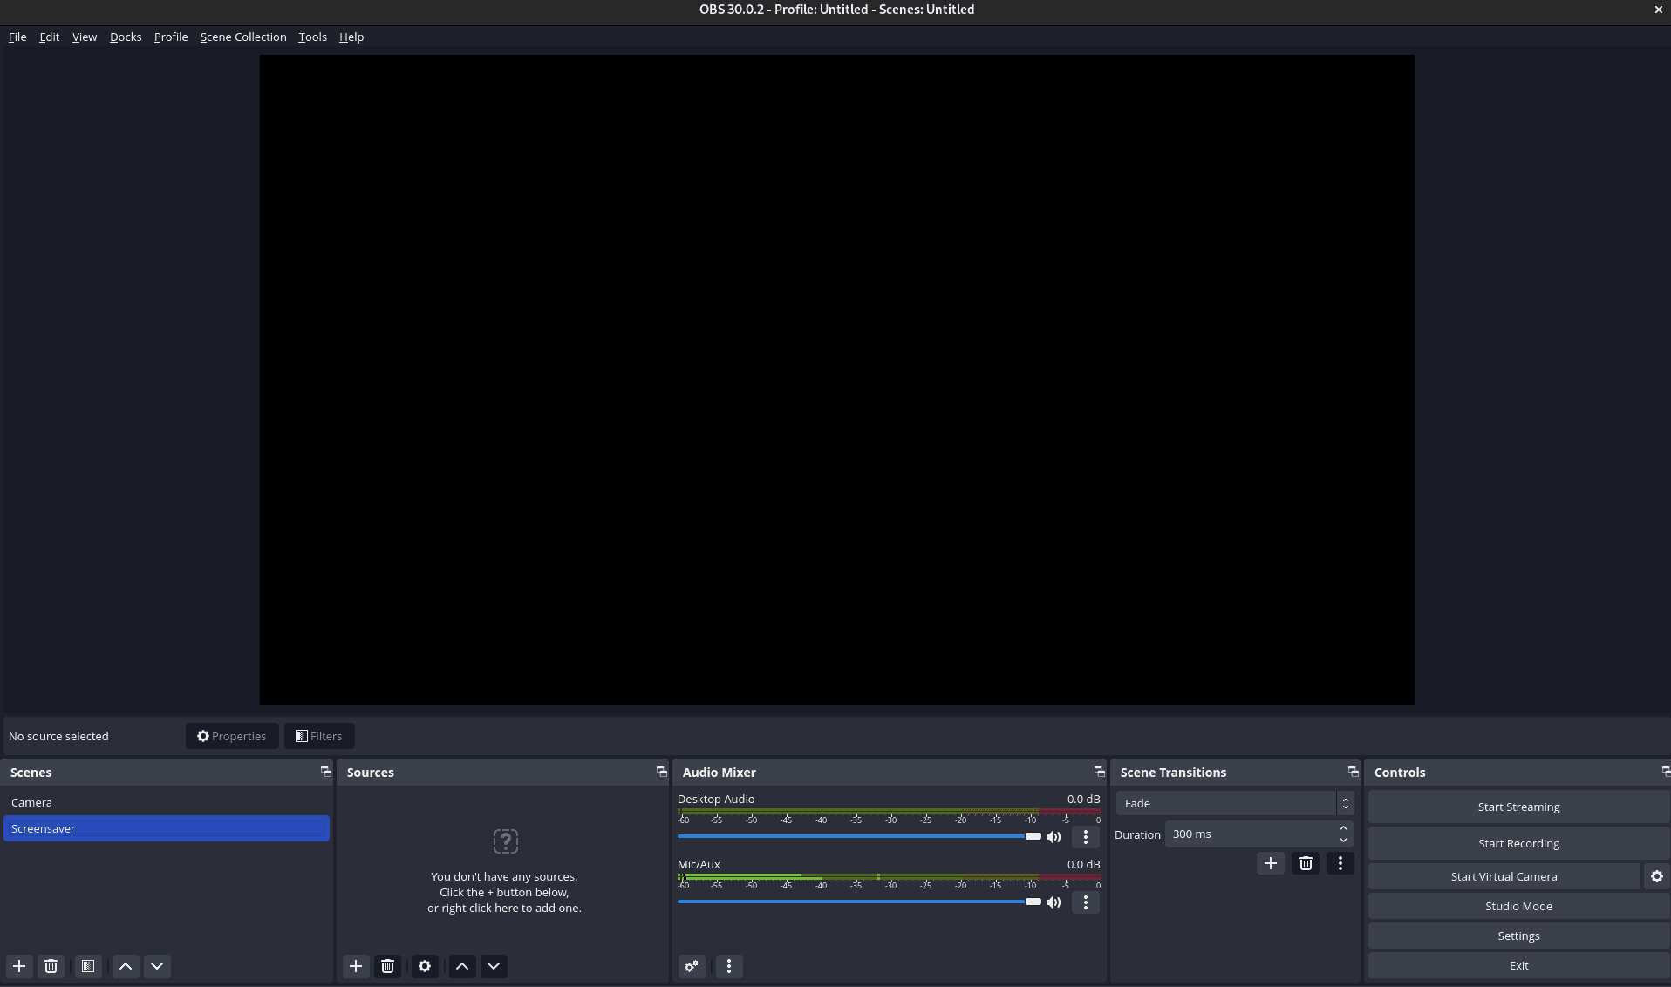The width and height of the screenshot is (1671, 987).
Task: Add a configurable transition plus icon
Action: [1271, 863]
